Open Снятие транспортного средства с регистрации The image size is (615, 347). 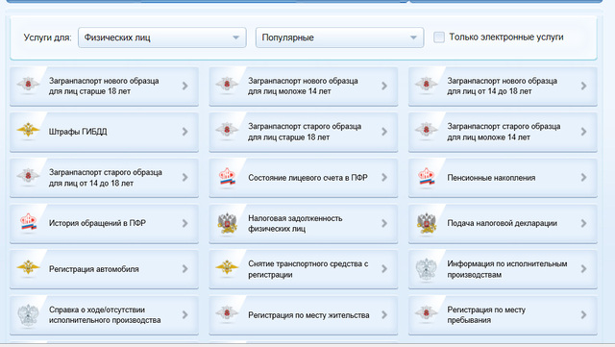click(304, 269)
